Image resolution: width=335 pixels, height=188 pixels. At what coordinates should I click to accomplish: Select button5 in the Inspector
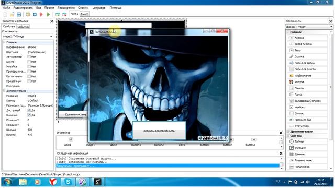(250, 142)
